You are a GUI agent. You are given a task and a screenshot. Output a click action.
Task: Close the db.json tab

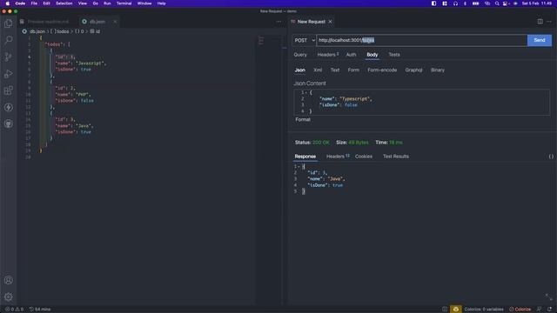tap(115, 22)
